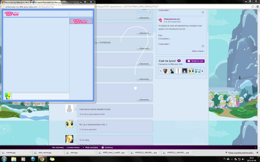Click Odpowiedz under the POPIERAM comment
The image size is (260, 162).
pos(144,48)
